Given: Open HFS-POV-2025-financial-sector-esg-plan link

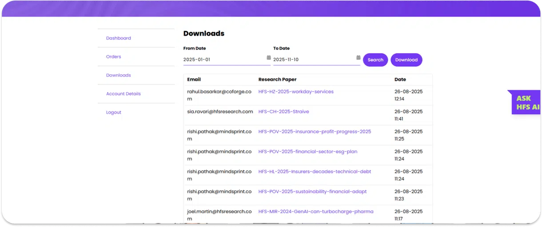Looking at the screenshot, I should (x=307, y=151).
